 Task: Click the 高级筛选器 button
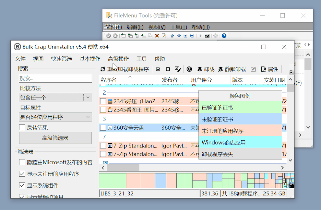(x=55, y=138)
